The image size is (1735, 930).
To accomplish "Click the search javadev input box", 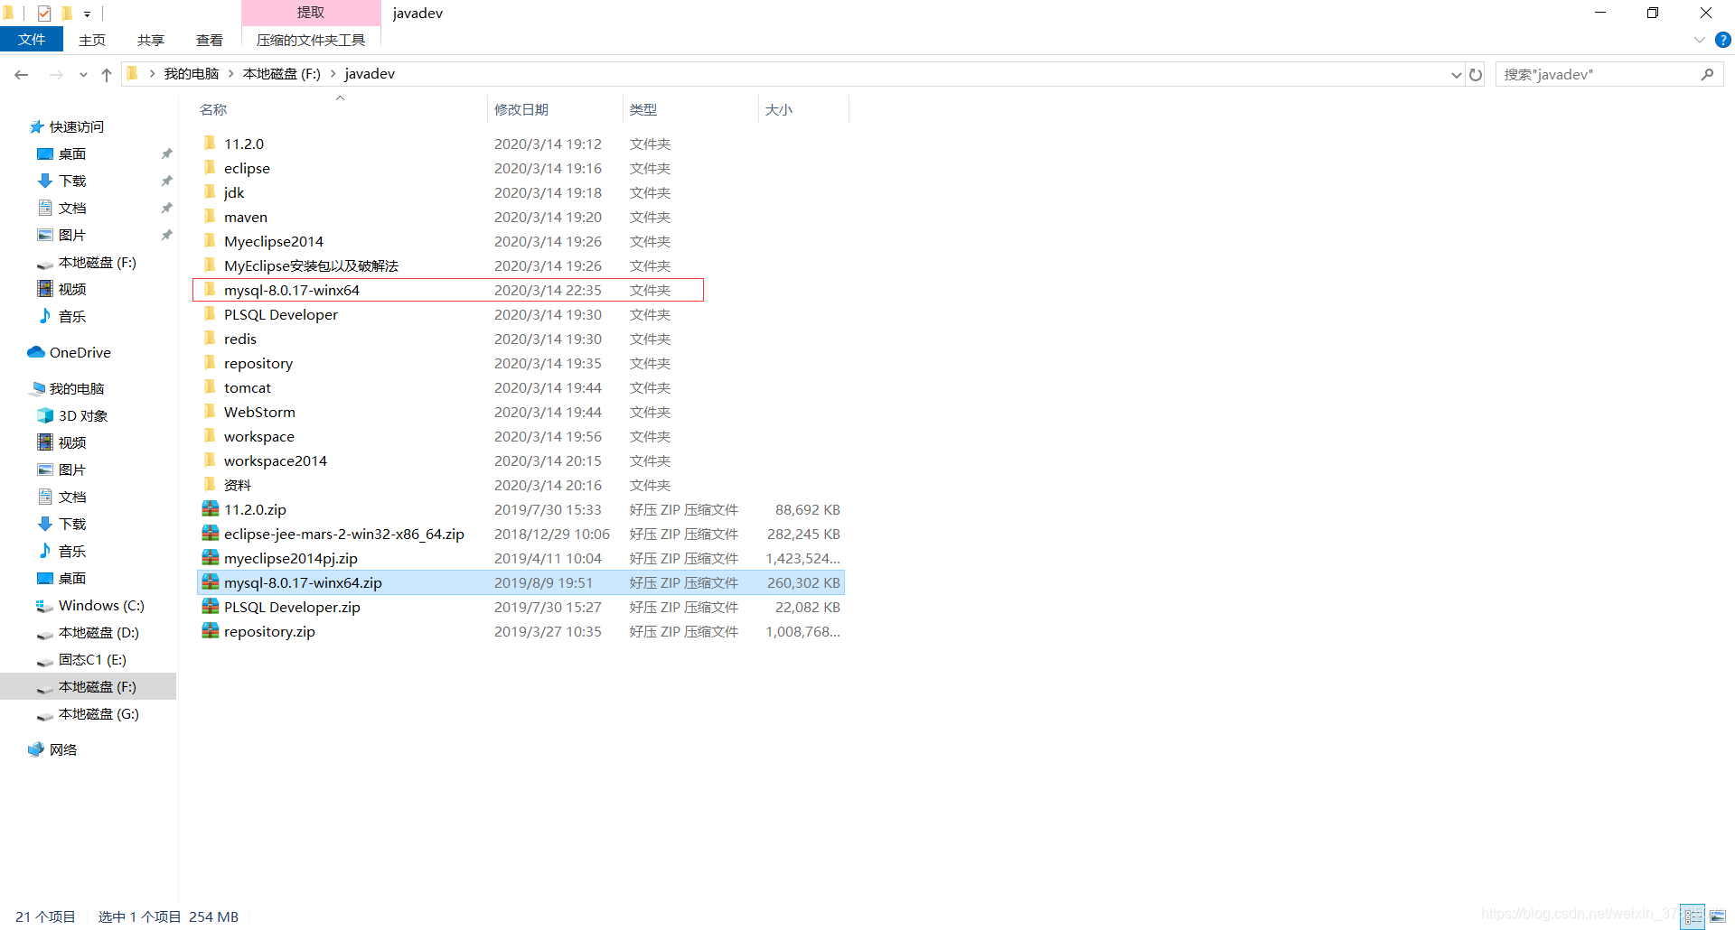I will (1596, 74).
